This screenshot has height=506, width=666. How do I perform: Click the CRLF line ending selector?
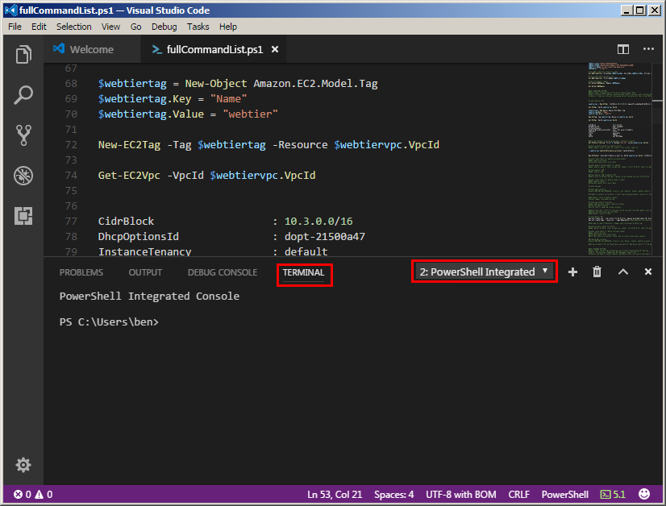pyautogui.click(x=518, y=494)
